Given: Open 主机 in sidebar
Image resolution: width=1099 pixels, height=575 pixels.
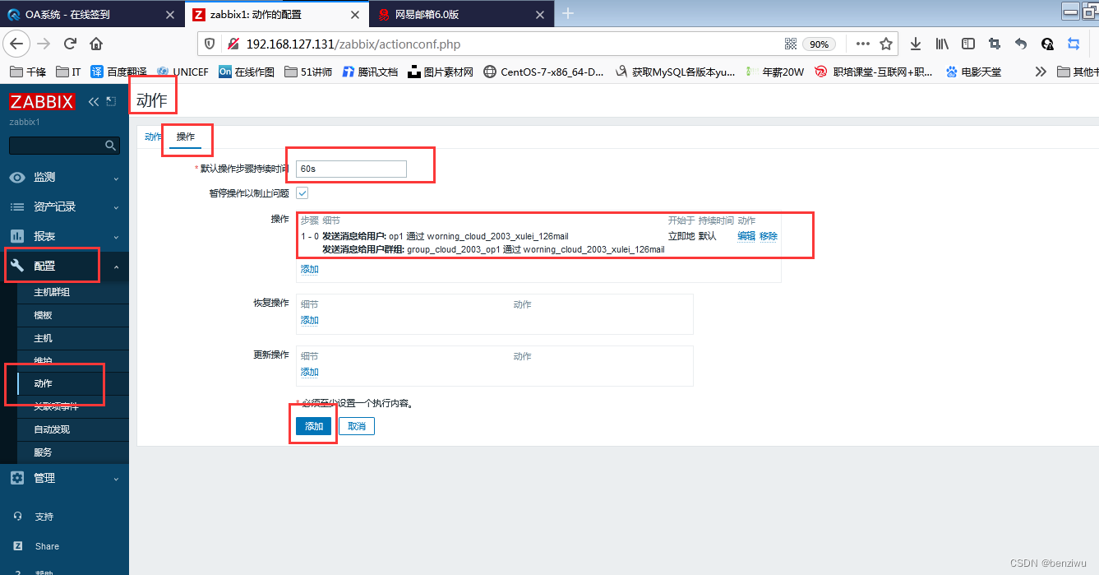Looking at the screenshot, I should point(43,338).
